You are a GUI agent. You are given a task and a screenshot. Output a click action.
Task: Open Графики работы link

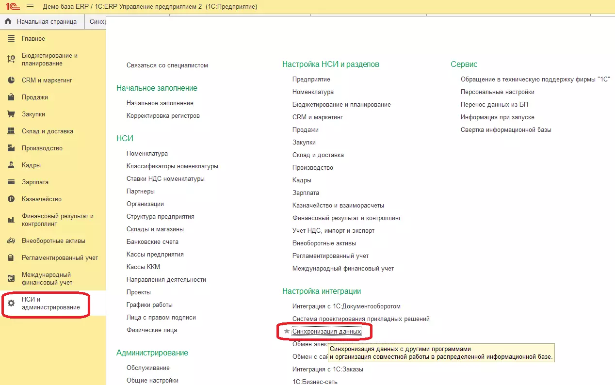(x=149, y=305)
